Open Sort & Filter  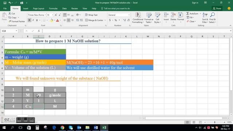(x=205, y=18)
